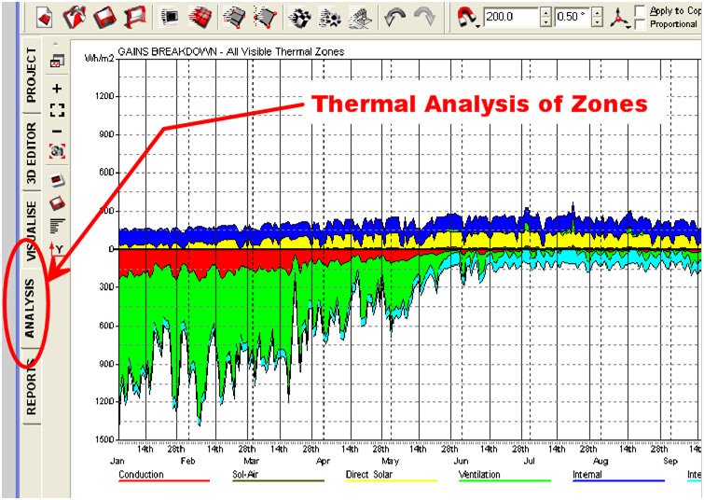
Task: Click the 1200 label at the top of the y-axis
Action: (x=103, y=96)
